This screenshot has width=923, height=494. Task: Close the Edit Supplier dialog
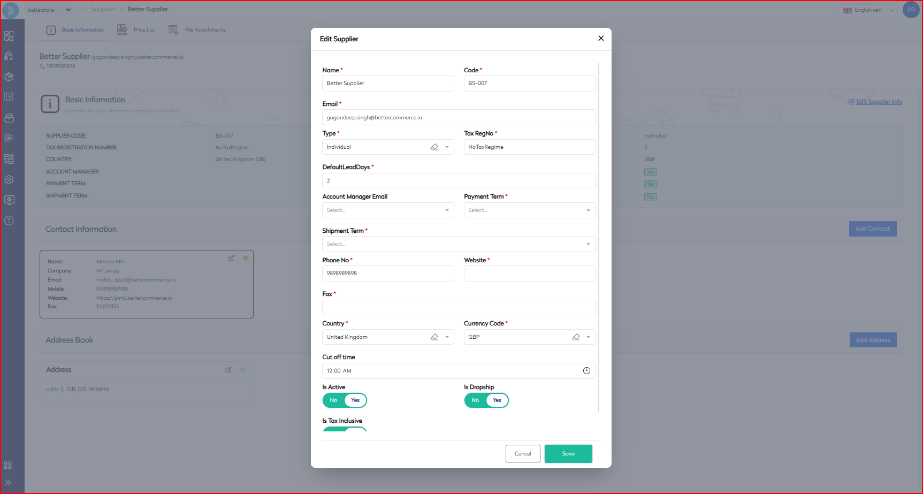coord(601,39)
